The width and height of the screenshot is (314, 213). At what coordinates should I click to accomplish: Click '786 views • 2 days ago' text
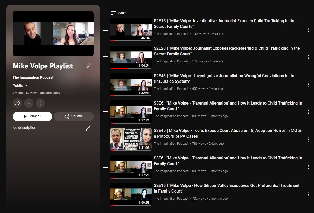208,144
